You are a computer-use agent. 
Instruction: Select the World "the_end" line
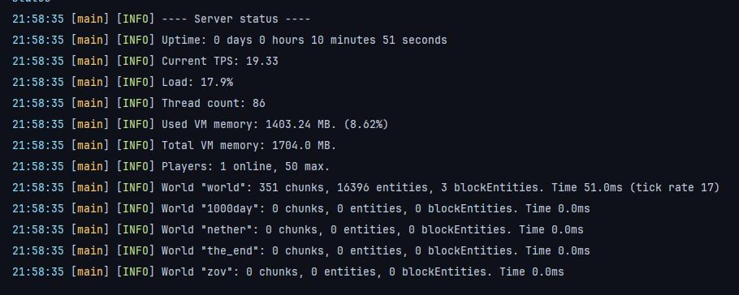point(301,250)
